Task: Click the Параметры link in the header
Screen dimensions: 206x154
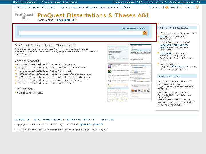Action: 155,7
